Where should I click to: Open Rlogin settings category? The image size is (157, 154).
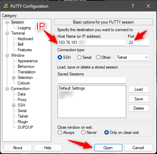(x=23, y=122)
